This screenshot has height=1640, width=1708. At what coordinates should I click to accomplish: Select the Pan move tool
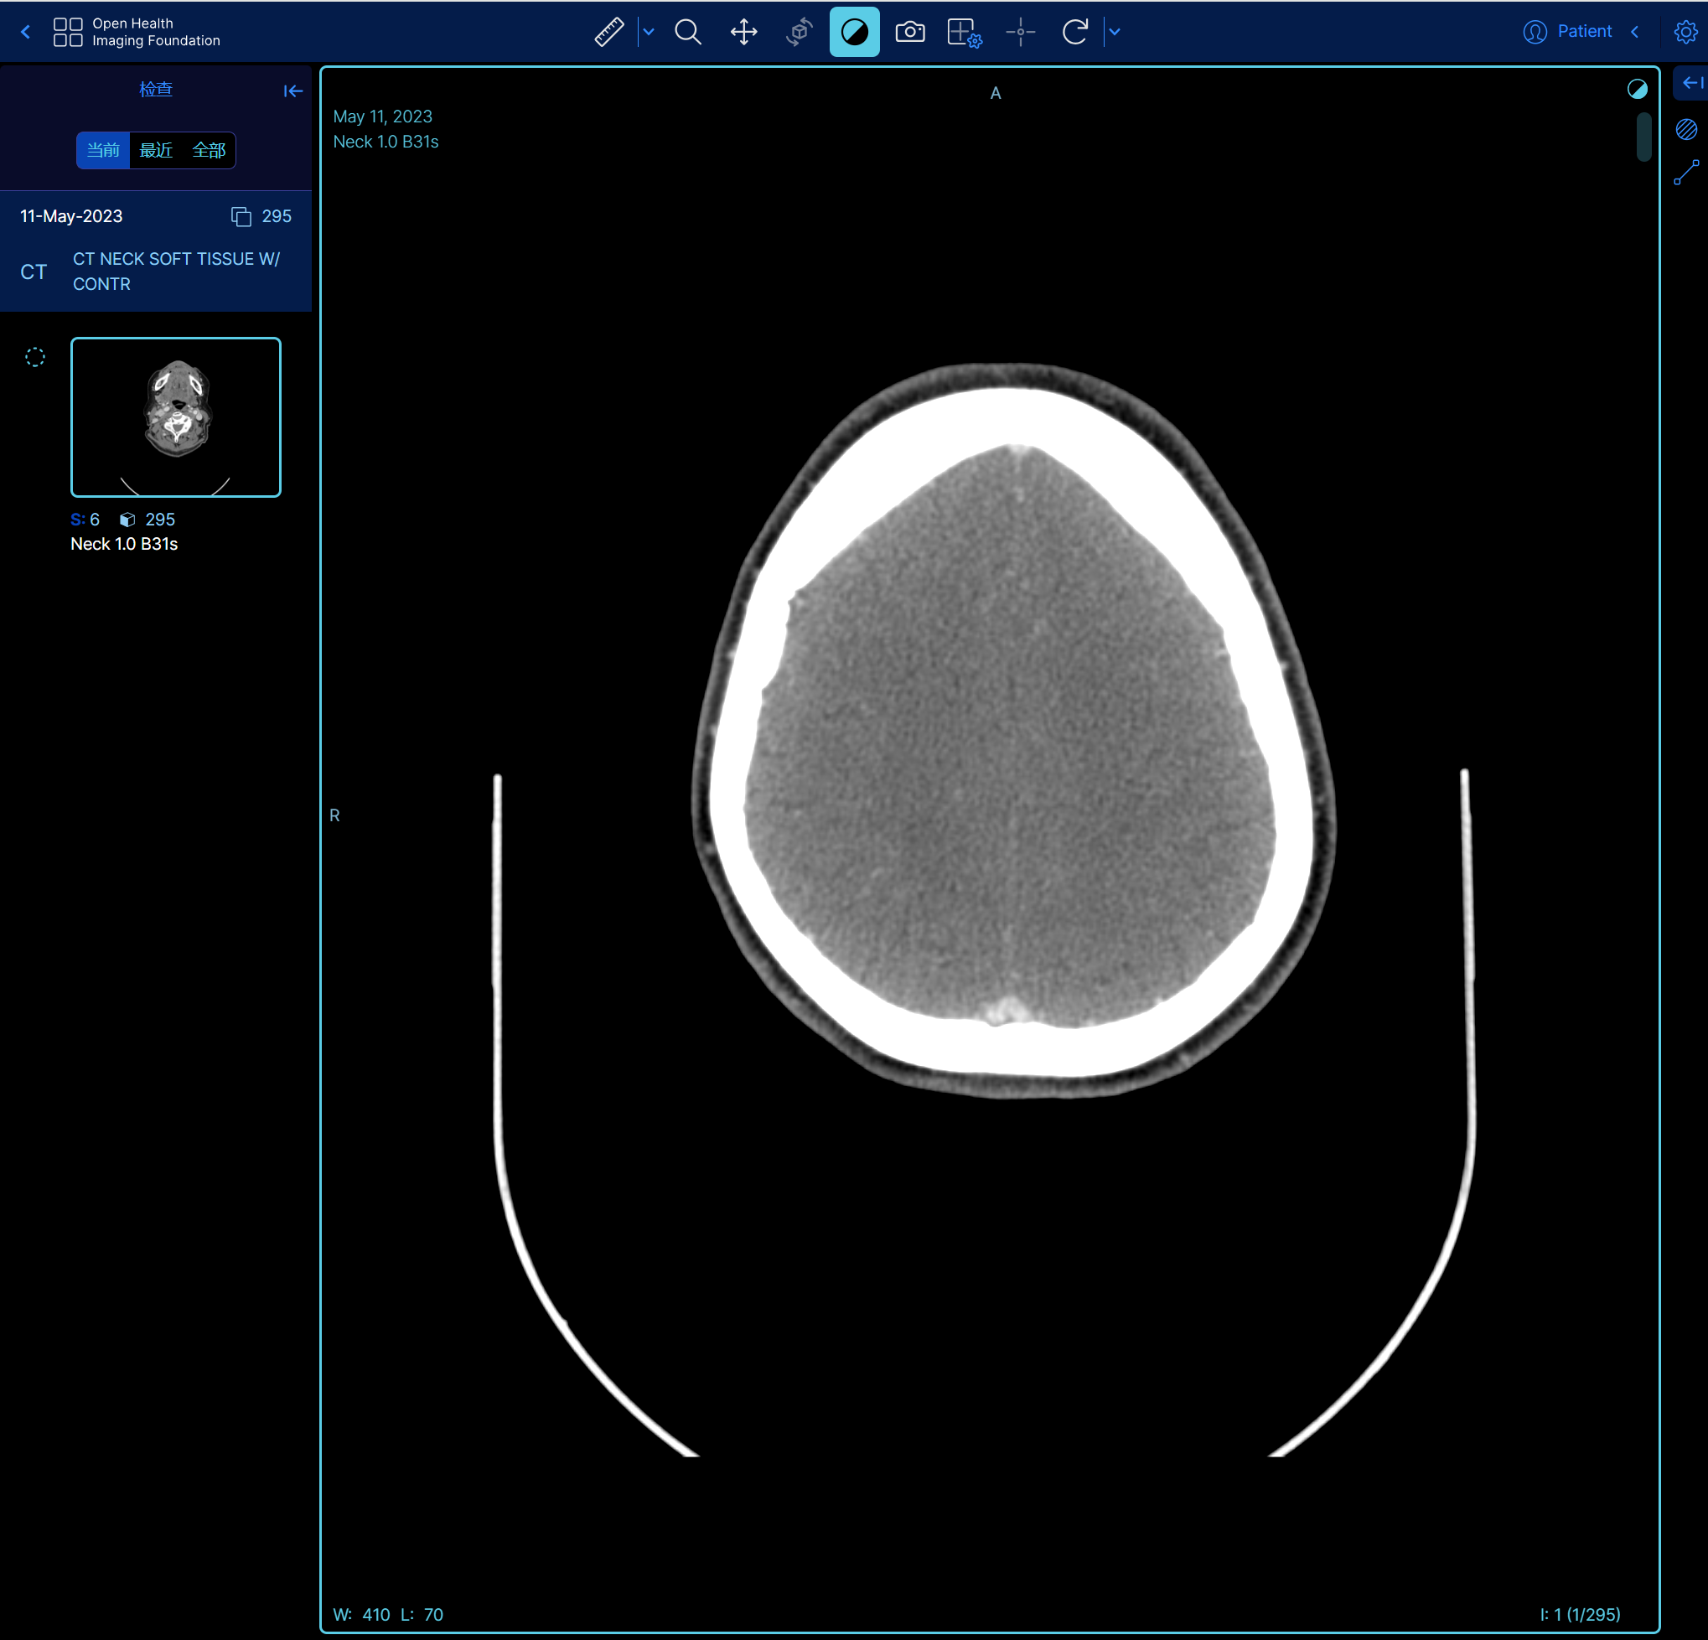[x=743, y=32]
